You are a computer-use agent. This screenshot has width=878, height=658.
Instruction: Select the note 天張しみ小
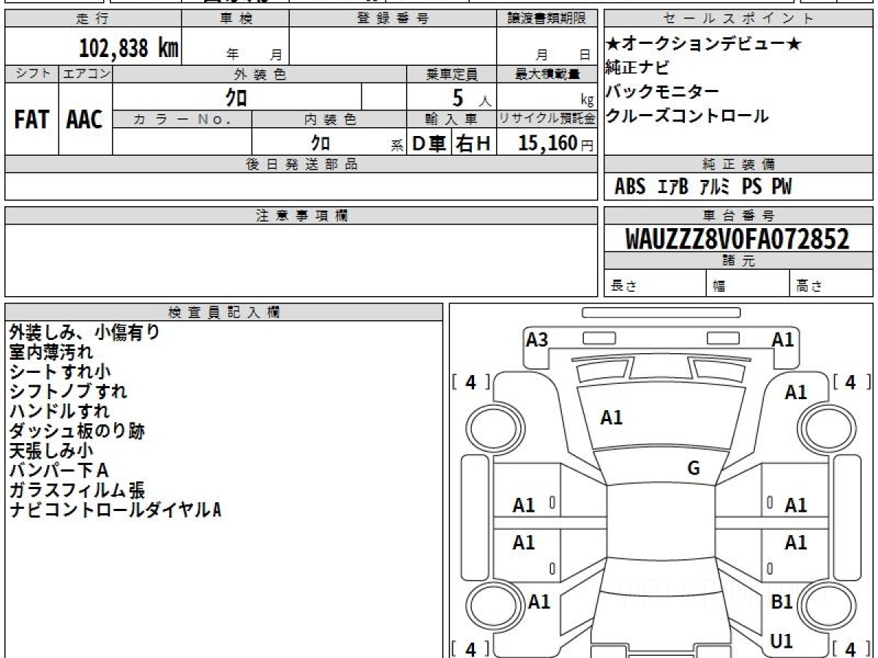[x=51, y=450]
